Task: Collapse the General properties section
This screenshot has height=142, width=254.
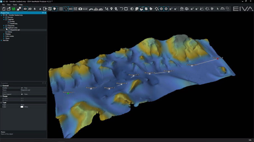Action: coord(1,86)
